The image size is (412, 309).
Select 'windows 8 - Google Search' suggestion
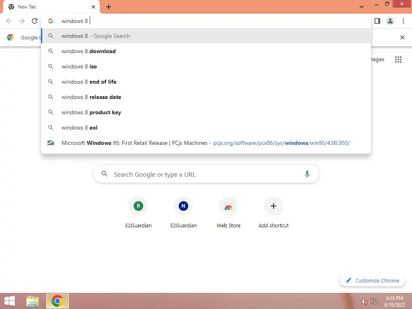[x=206, y=36]
